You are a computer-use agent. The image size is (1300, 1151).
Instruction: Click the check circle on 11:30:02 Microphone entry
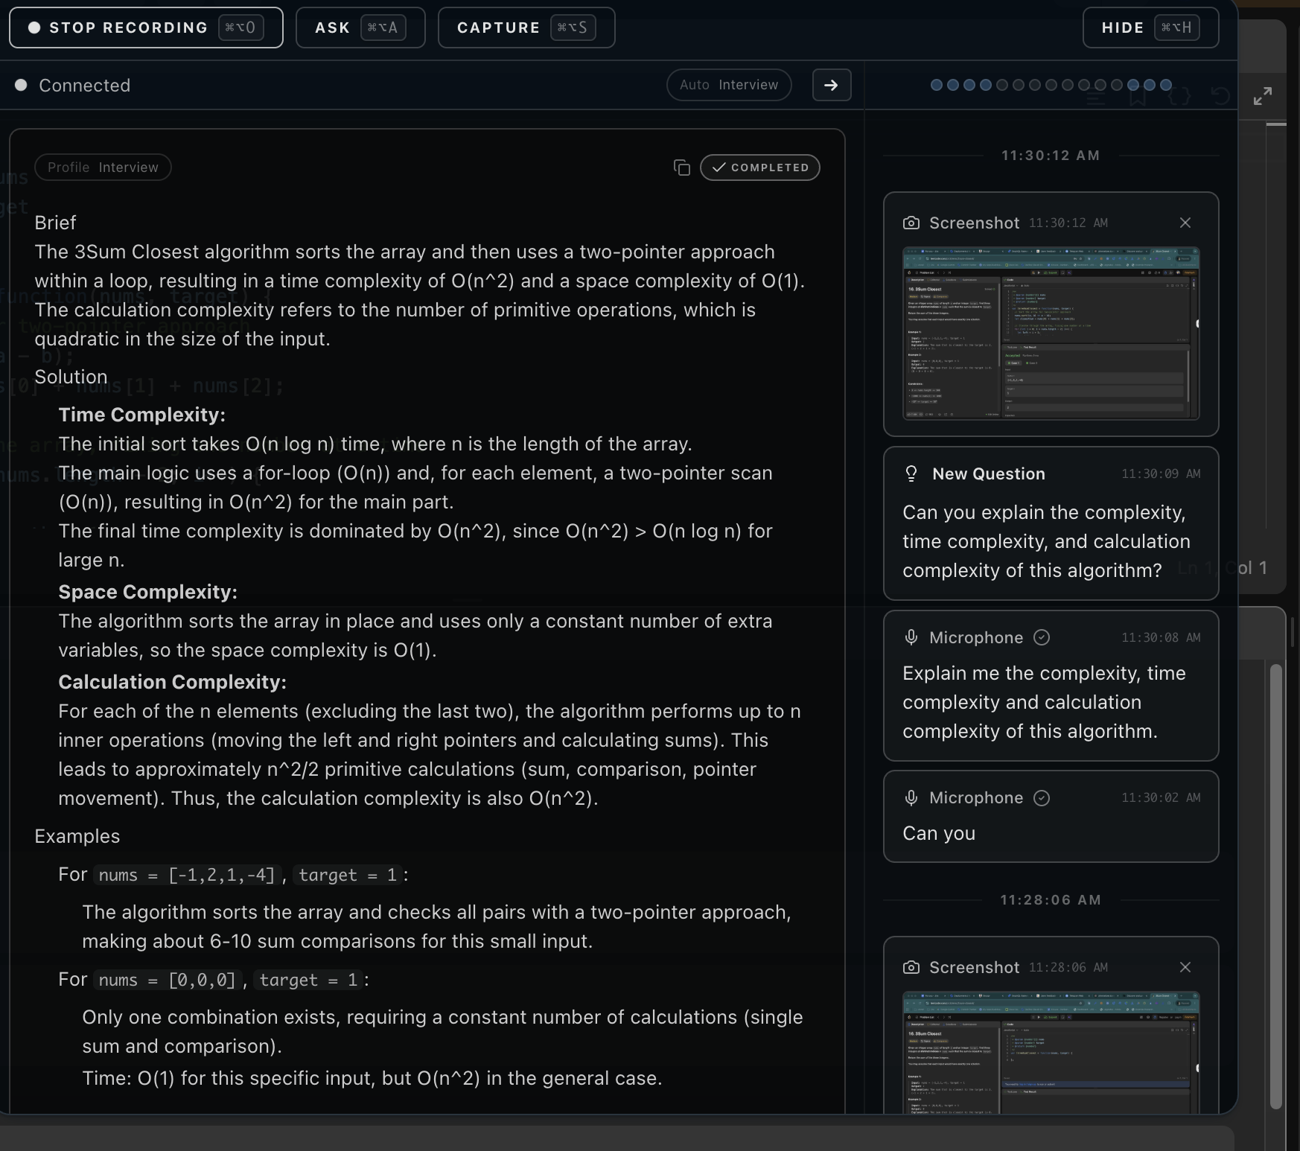1042,798
